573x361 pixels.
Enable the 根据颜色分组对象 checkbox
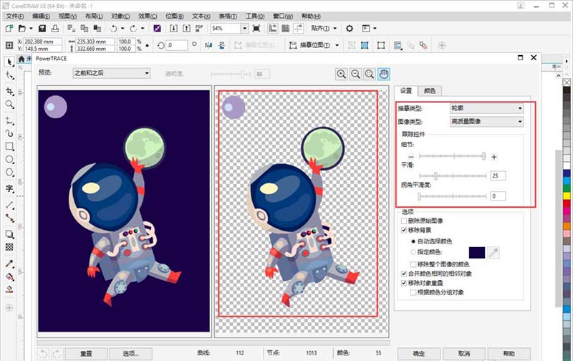coord(413,292)
